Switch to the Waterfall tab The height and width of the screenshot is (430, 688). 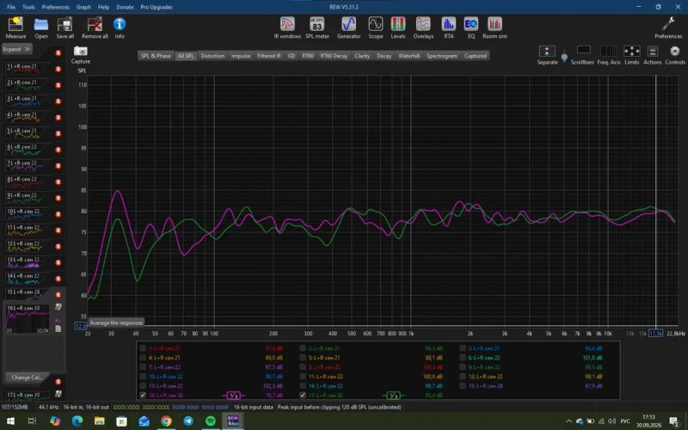(409, 56)
